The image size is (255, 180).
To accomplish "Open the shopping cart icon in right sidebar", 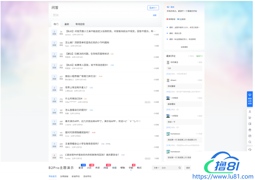I will click(250, 118).
